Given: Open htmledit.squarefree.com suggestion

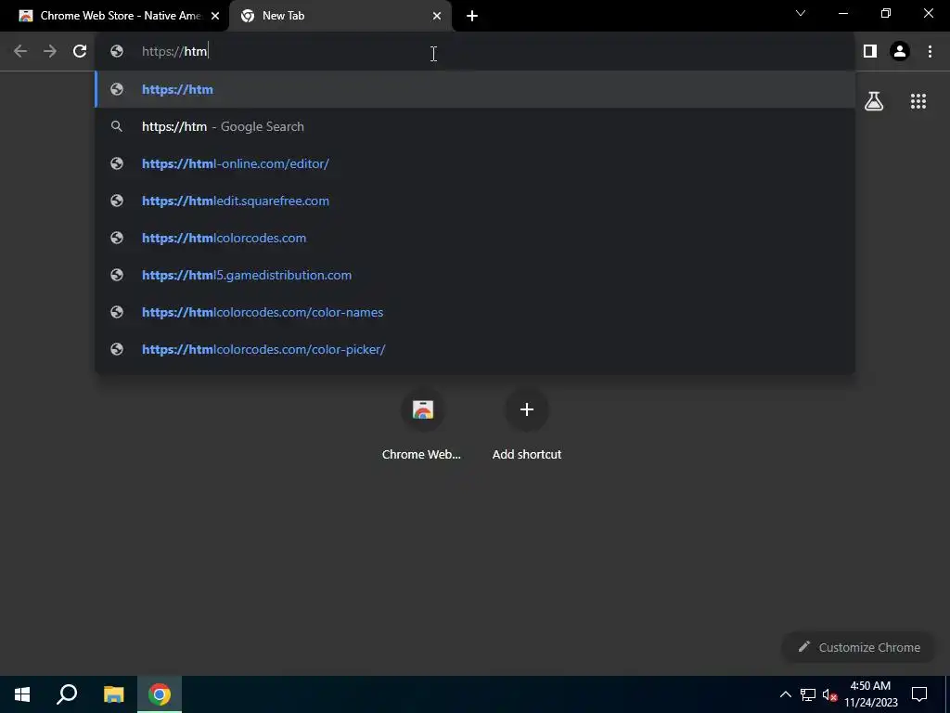Looking at the screenshot, I should click(x=475, y=201).
